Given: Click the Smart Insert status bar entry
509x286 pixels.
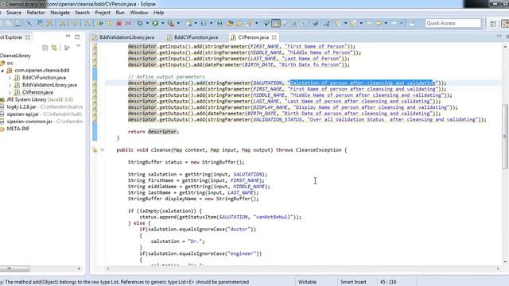Looking at the screenshot, I should click(353, 282).
